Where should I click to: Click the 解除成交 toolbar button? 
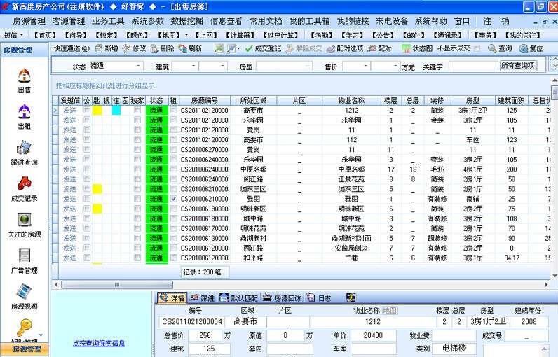point(304,48)
